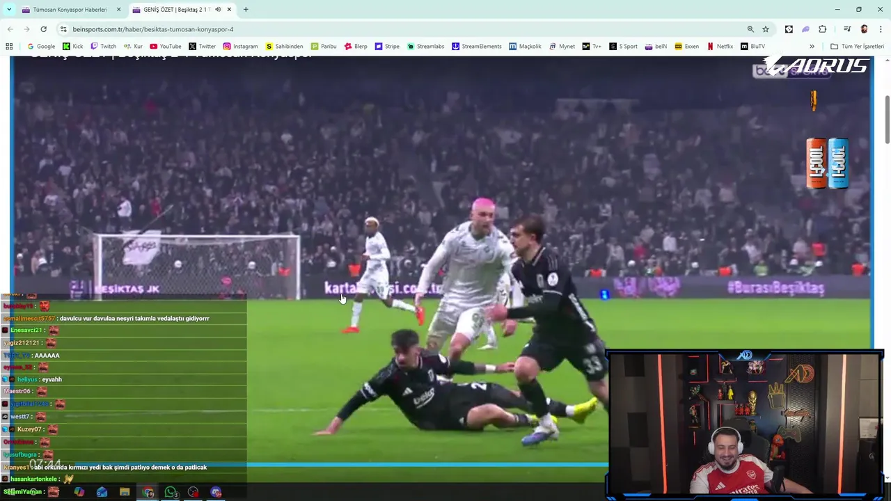Open the Maçkolik bookmark

click(525, 47)
